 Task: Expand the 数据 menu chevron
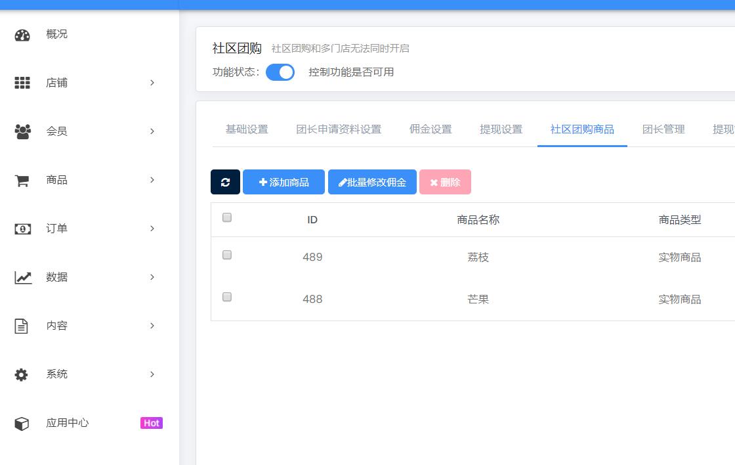152,277
